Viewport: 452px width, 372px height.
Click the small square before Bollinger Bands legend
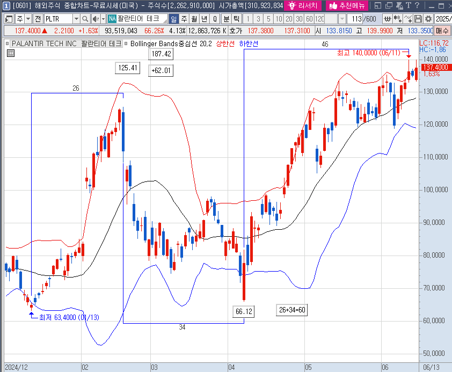tap(126, 44)
